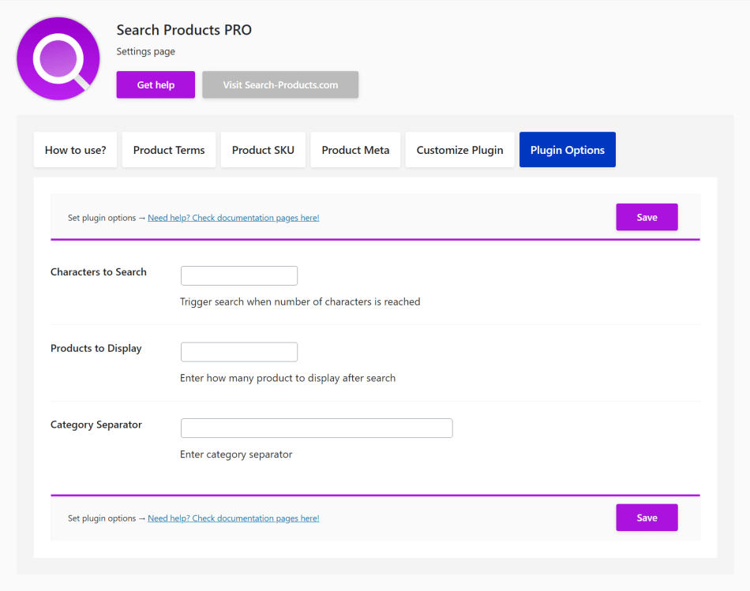Click the Save button below the form

647,518
